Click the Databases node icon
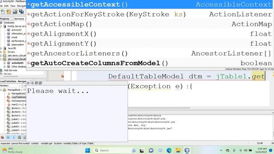 [x=1, y=23]
